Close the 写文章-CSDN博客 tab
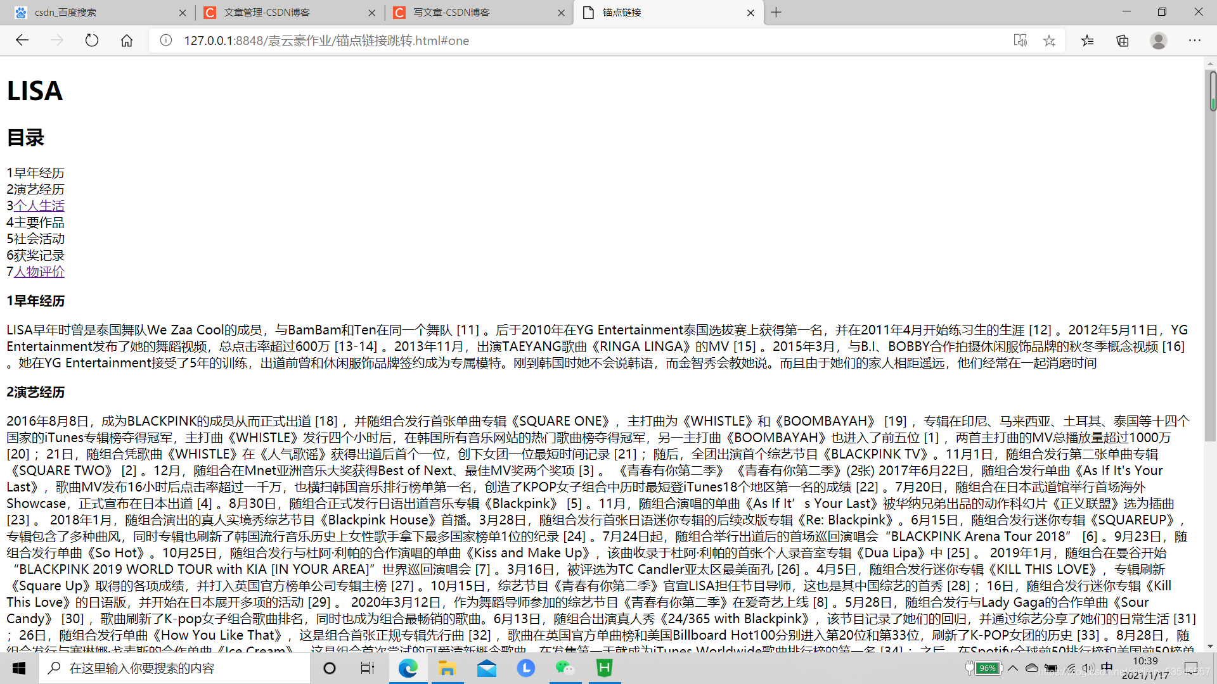 [x=561, y=13]
